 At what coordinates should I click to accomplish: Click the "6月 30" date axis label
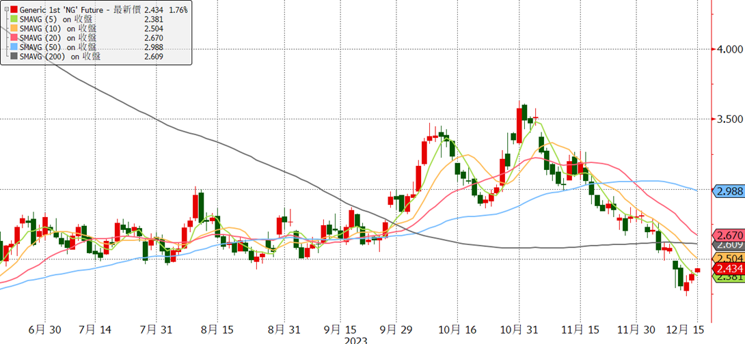[x=46, y=328]
